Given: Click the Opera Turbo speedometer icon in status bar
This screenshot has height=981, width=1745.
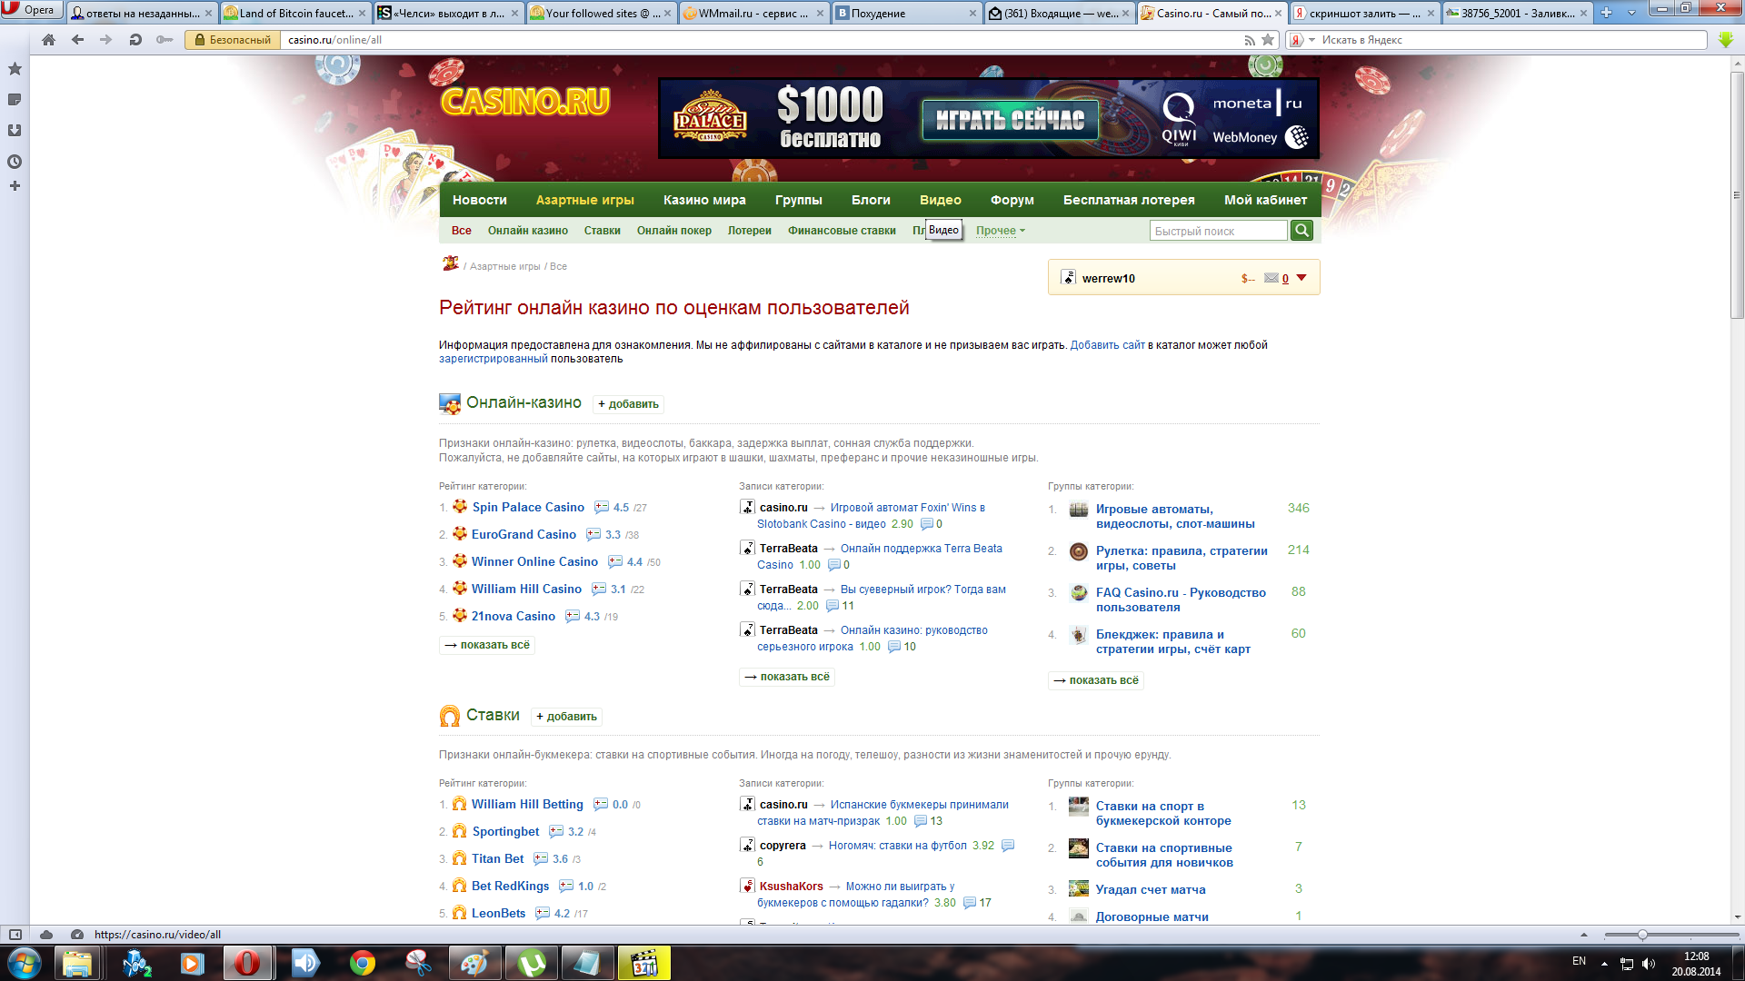Looking at the screenshot, I should [77, 935].
